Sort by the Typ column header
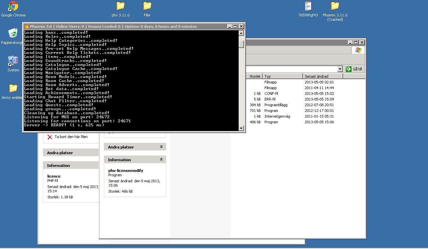 283,76
